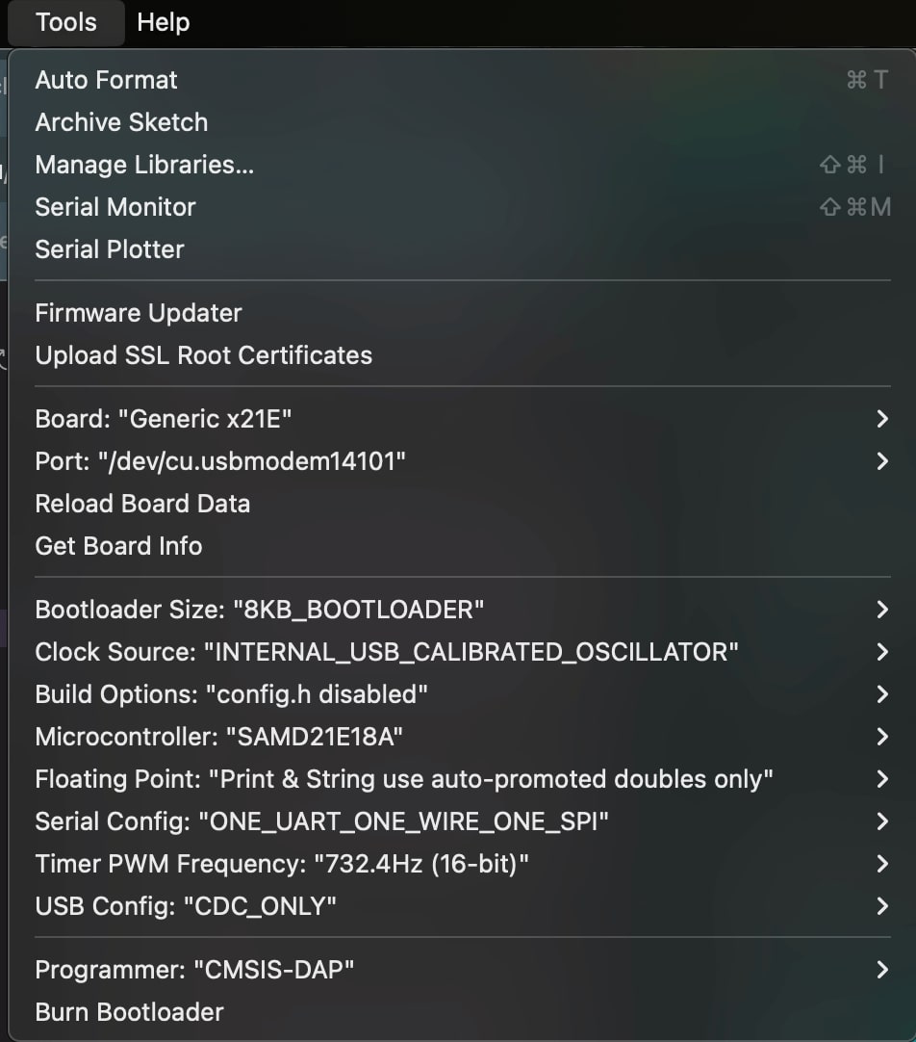Choose Archive Sketch
Image resolution: width=916 pixels, height=1042 pixels.
pos(121,122)
